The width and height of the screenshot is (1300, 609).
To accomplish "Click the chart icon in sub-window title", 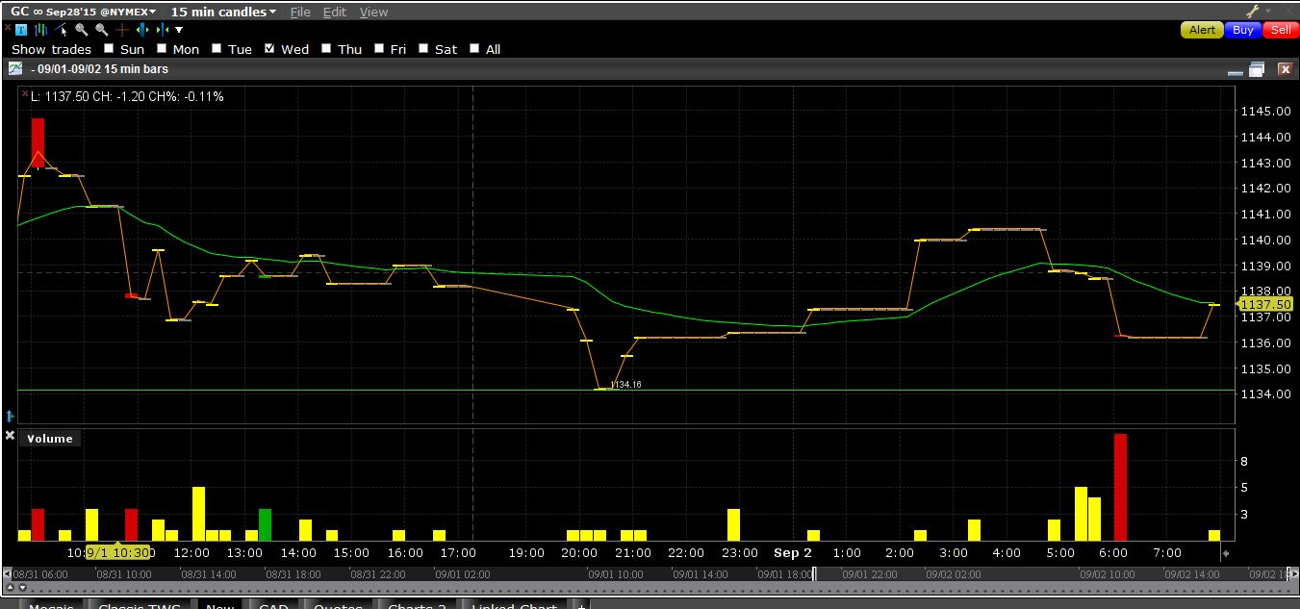I will [15, 68].
